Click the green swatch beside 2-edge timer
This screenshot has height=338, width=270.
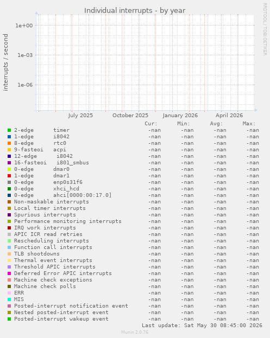9,130
